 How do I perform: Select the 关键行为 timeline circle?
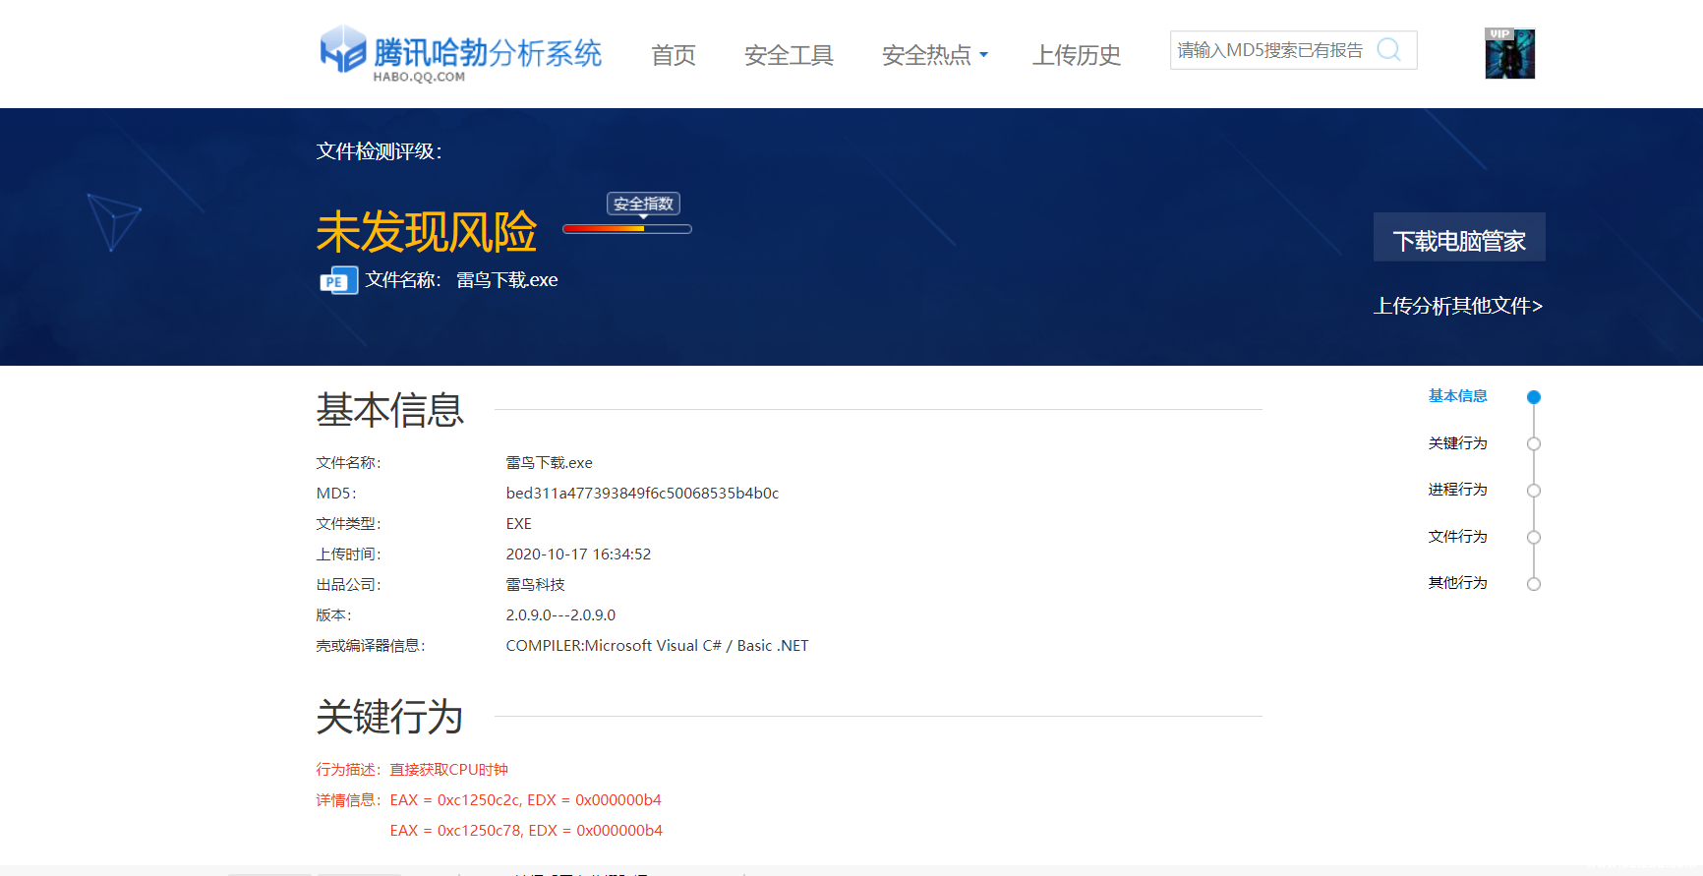point(1533,444)
